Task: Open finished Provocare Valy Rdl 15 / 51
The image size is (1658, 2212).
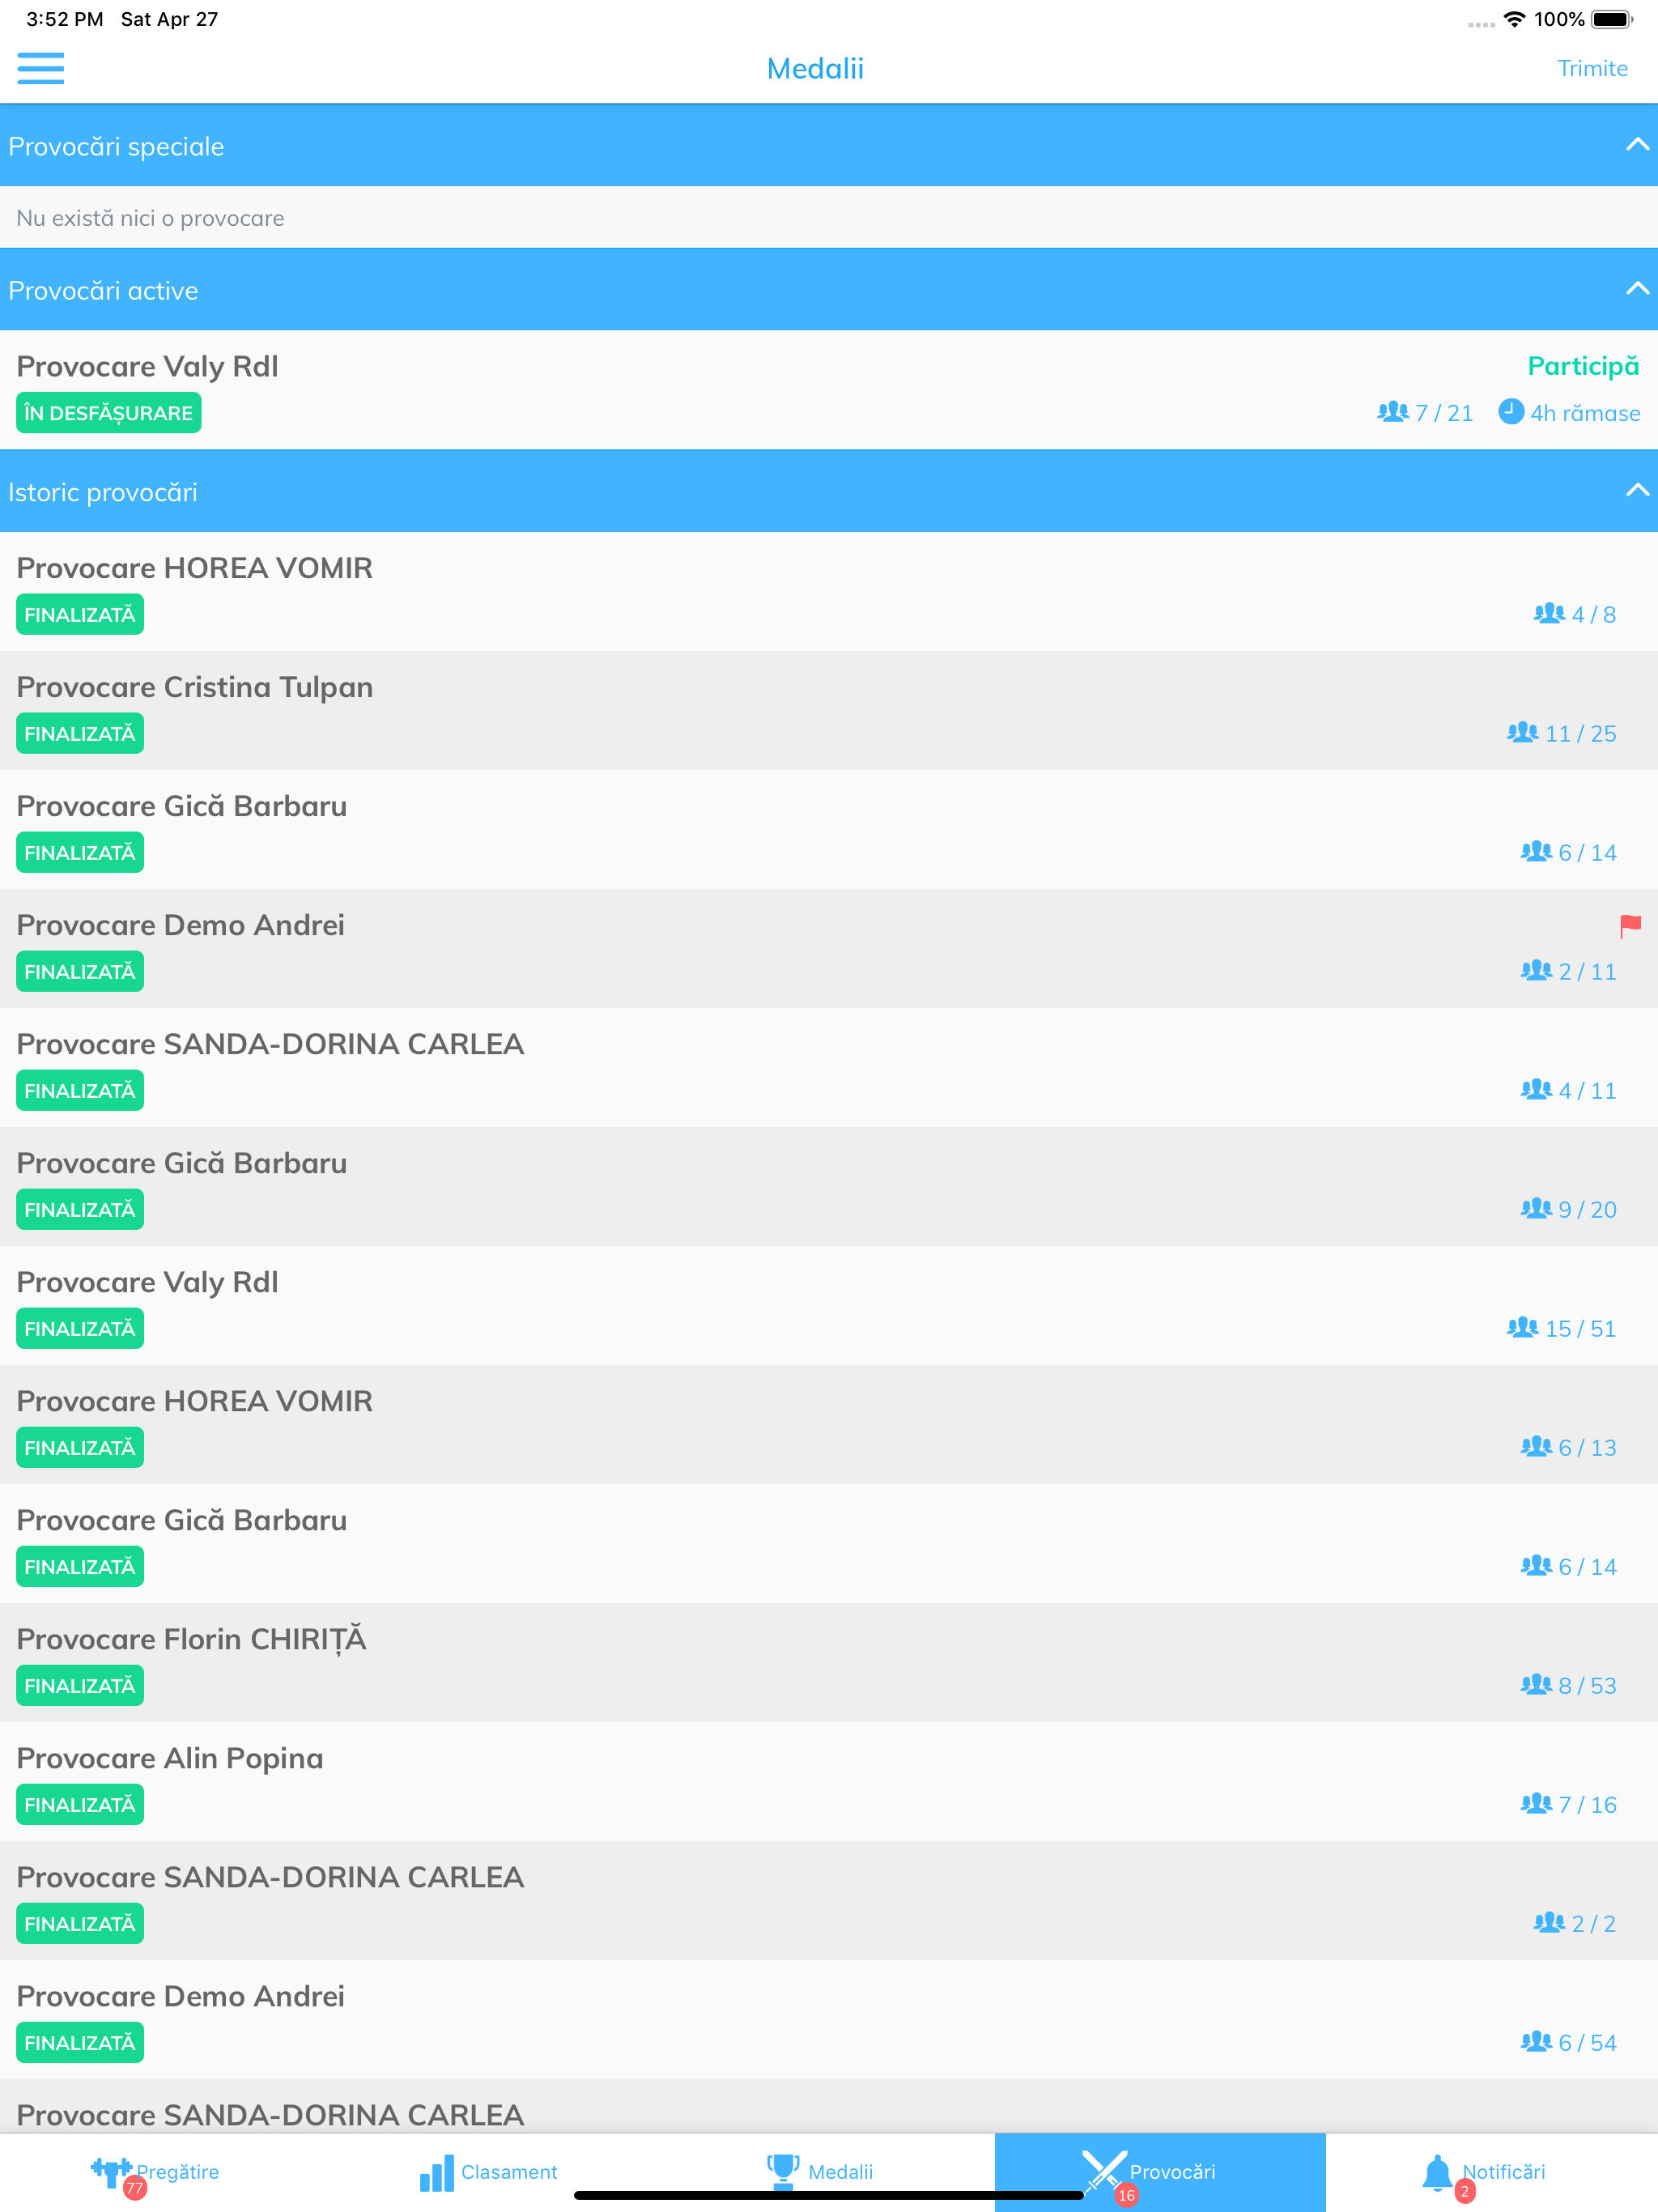Action: point(829,1305)
